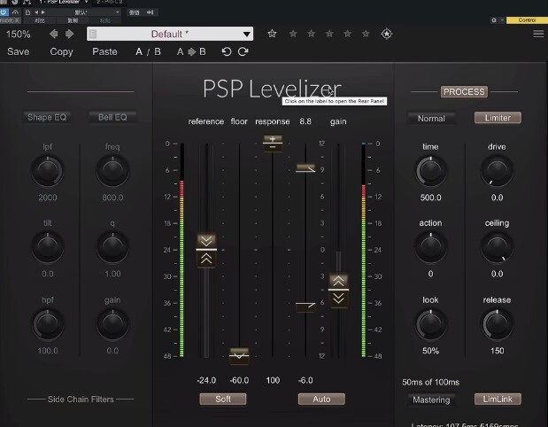Click the preset list icon beside Default

coord(93,34)
